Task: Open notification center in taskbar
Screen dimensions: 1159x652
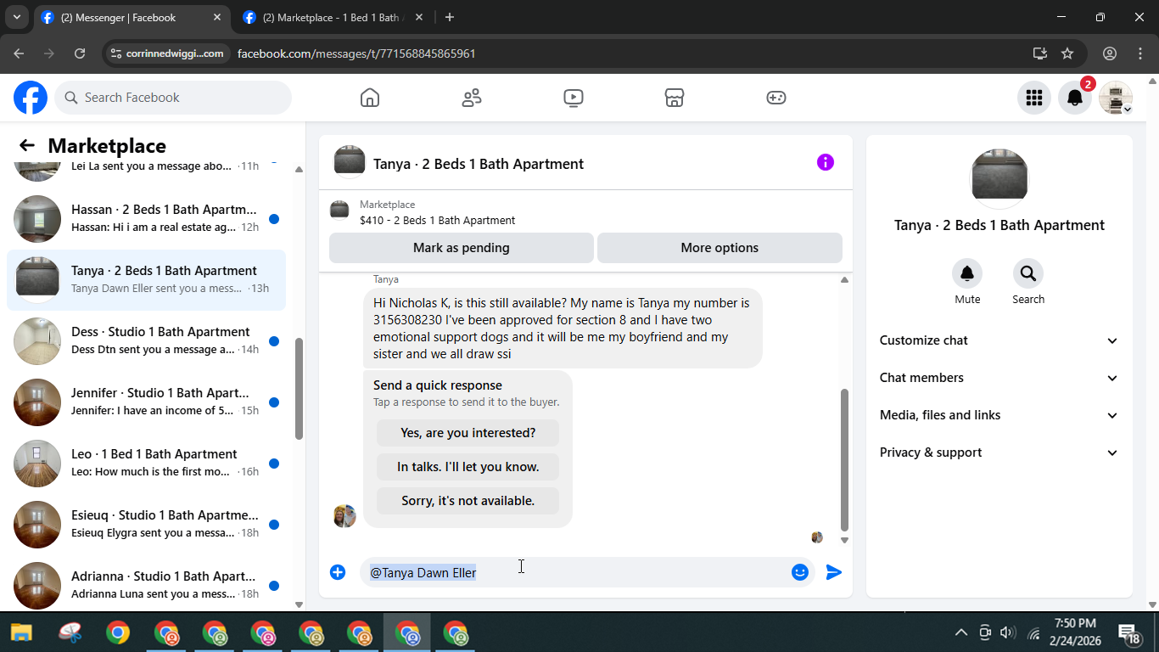Action: (1128, 633)
